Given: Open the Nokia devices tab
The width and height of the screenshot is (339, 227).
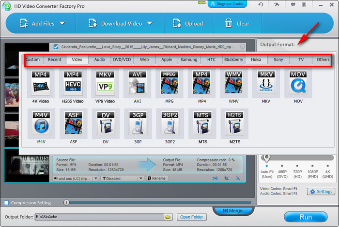Looking at the screenshot, I should [256, 60].
